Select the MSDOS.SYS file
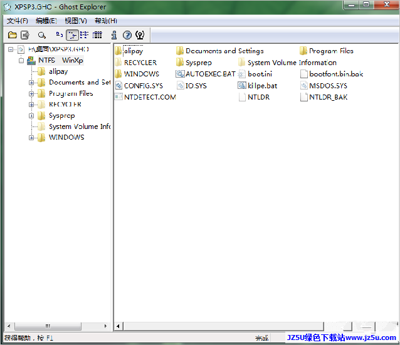This screenshot has height=345, width=400. pyautogui.click(x=324, y=86)
